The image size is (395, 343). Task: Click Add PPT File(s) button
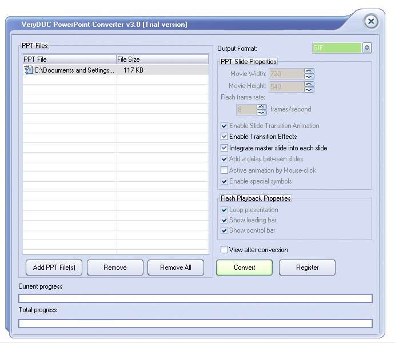54,268
